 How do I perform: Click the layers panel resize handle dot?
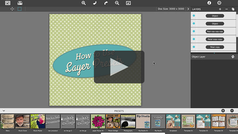click(x=214, y=53)
